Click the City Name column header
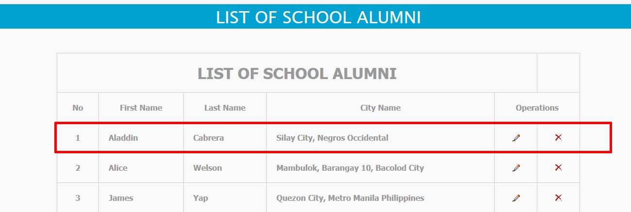The width and height of the screenshot is (631, 212). [x=380, y=108]
